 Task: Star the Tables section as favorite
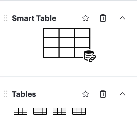86,94
